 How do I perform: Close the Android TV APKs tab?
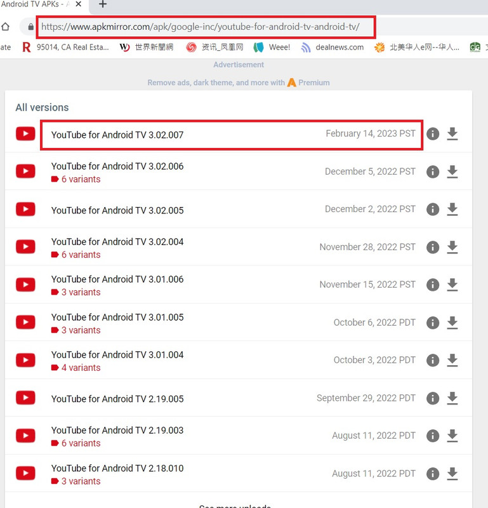[78, 4]
